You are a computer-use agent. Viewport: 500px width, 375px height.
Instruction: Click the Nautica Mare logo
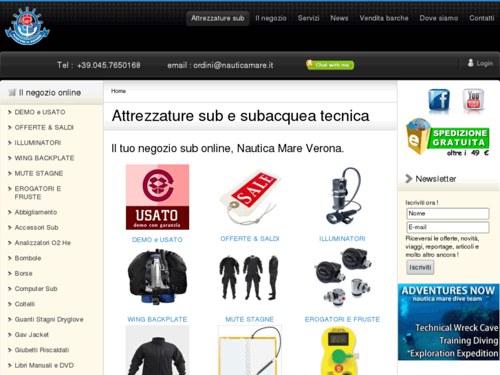click(27, 26)
